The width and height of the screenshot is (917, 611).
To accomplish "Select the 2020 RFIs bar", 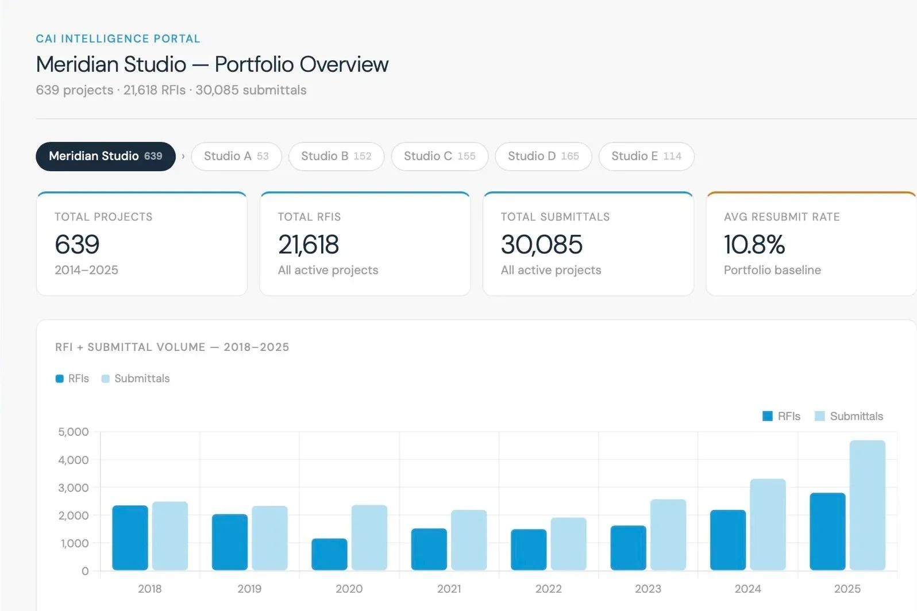I will pos(329,554).
